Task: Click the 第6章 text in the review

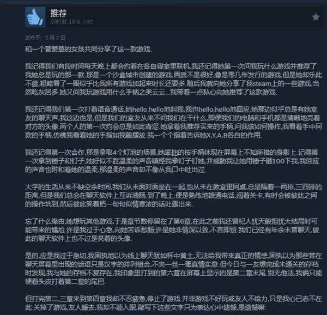Action: coord(181,221)
